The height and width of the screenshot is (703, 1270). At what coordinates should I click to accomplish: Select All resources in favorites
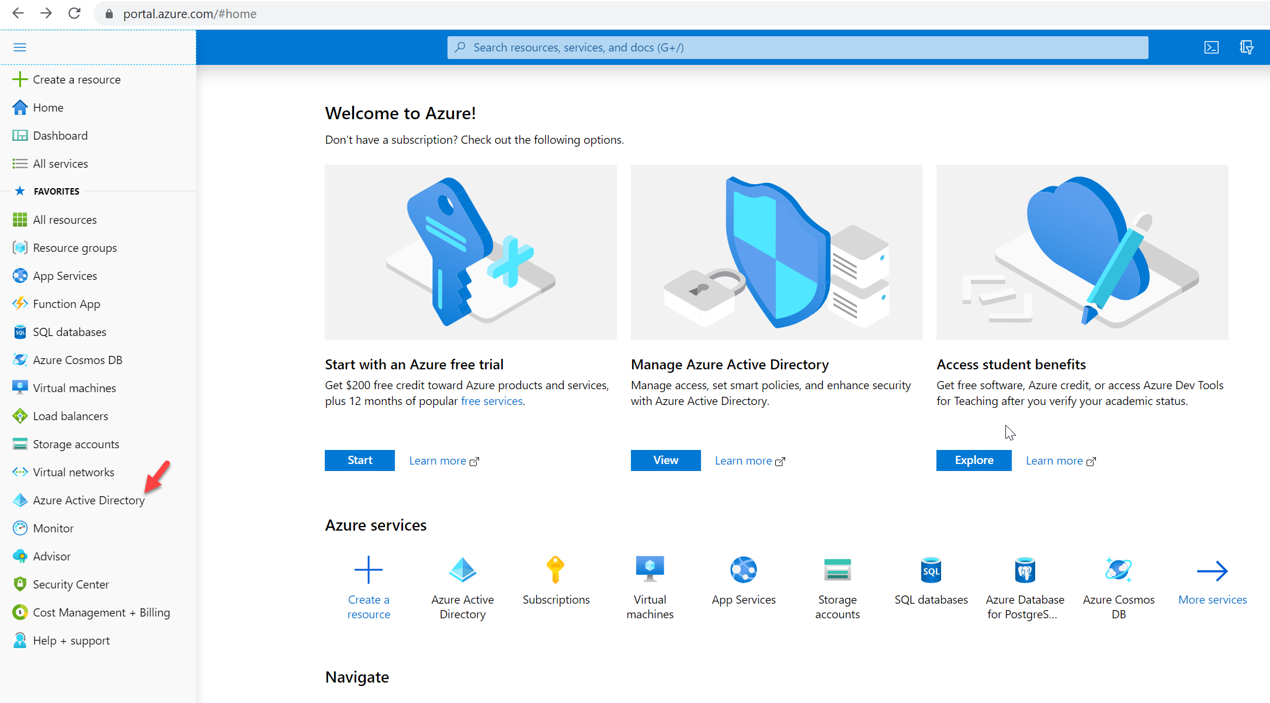click(x=64, y=220)
